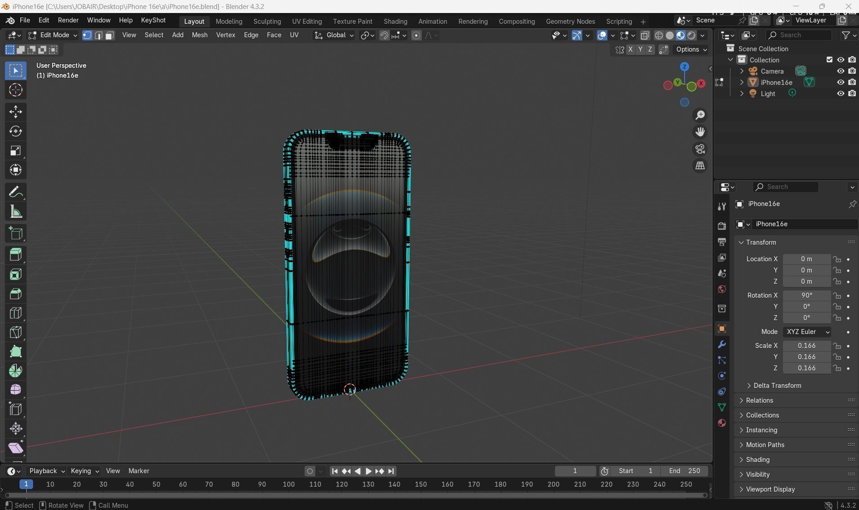Click the pan view hand icon
The height and width of the screenshot is (510, 859).
coord(700,132)
